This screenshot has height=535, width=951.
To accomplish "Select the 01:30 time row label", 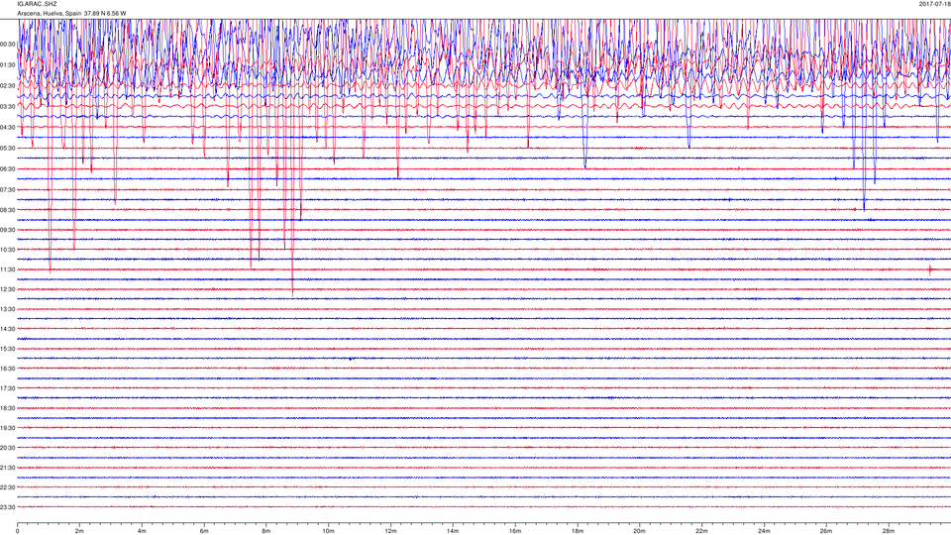I will point(7,65).
